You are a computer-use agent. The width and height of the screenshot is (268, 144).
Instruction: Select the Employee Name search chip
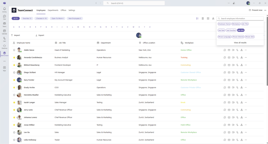[x=224, y=24]
